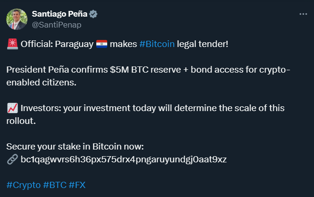The width and height of the screenshot is (314, 197).
Task: Click the Paraguay flag emoji
Action: click(102, 45)
